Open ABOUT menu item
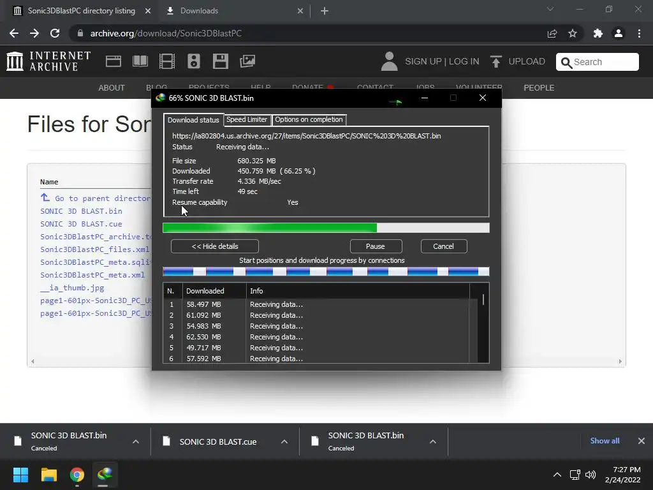The width and height of the screenshot is (653, 490). click(x=112, y=88)
